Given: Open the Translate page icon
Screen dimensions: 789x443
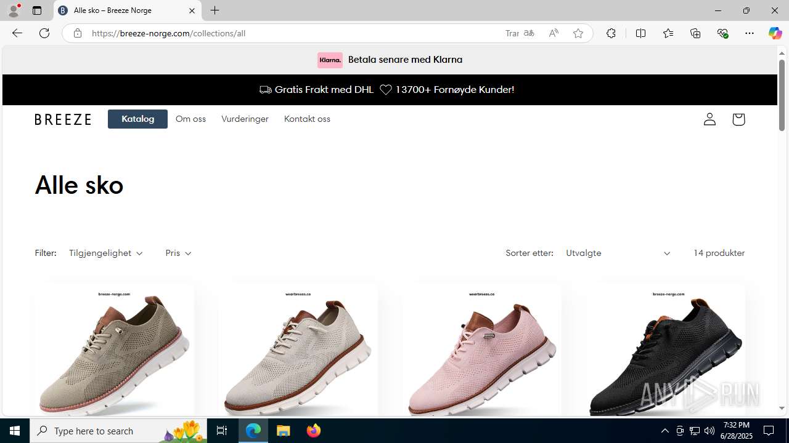Looking at the screenshot, I should [528, 33].
